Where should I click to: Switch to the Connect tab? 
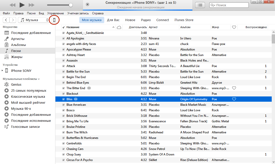(163, 20)
